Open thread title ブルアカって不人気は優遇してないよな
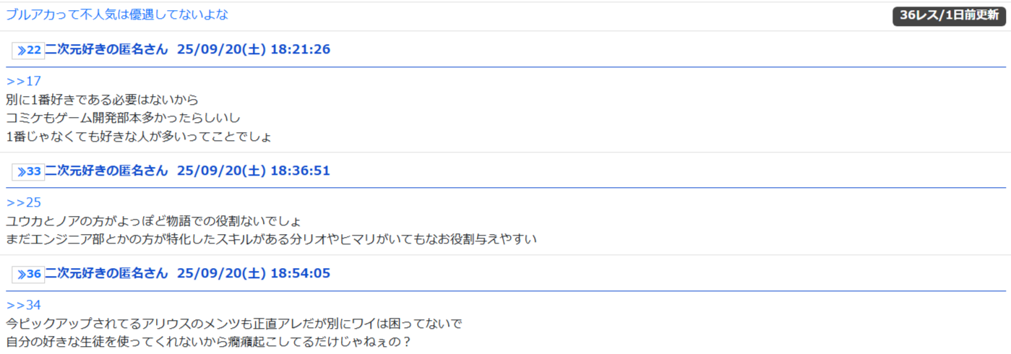Viewport: 1011px width, 354px height. pos(117,14)
